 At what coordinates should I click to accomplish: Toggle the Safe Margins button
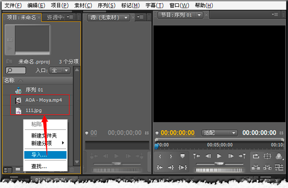(x=267, y=156)
